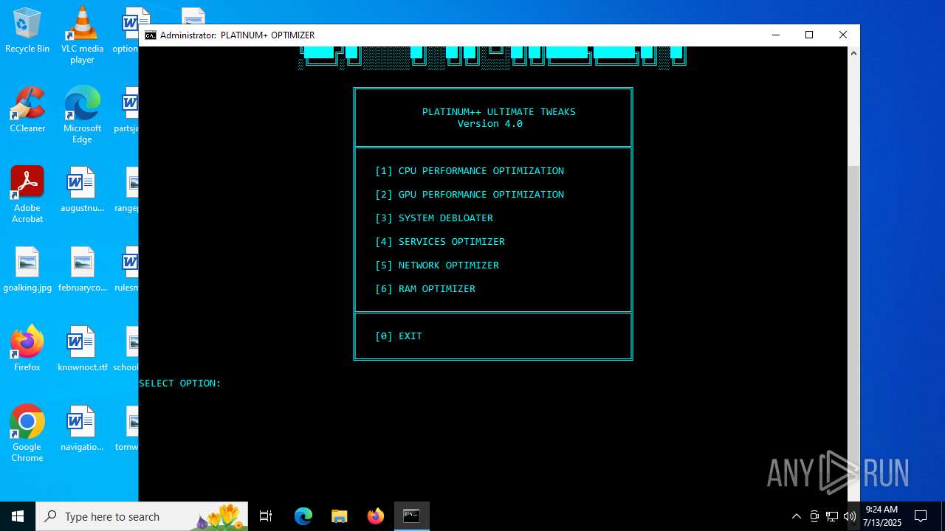Launch VLC media player from desktop
Viewport: 945px width, 531px height.
[82, 35]
